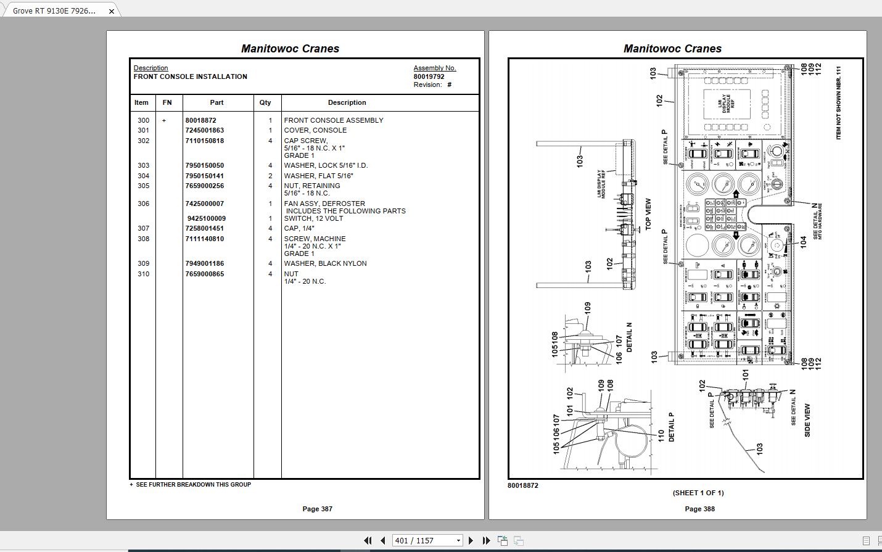
Task: Click the FAN ASSY, DEFROSTER description
Action: click(324, 204)
